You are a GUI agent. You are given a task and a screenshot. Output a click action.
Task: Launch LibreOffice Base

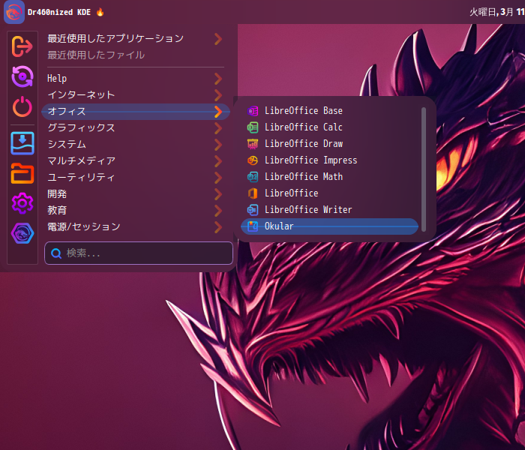coord(329,111)
